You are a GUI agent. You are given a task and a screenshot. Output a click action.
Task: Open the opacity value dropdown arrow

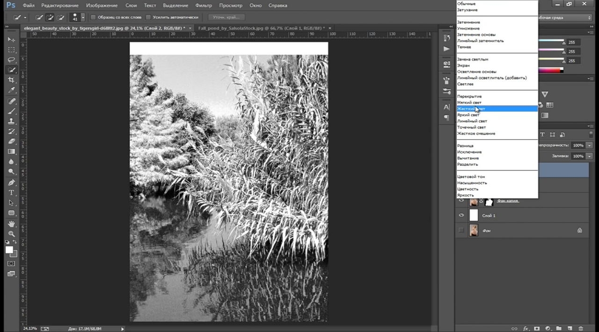(x=590, y=145)
